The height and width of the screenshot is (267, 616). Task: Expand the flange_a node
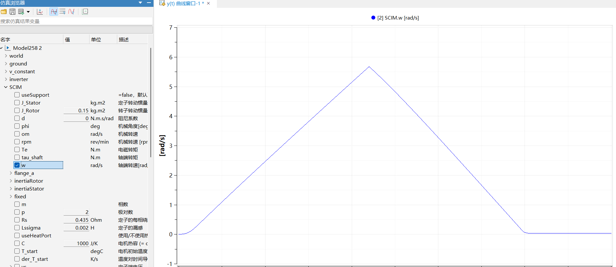pos(11,173)
